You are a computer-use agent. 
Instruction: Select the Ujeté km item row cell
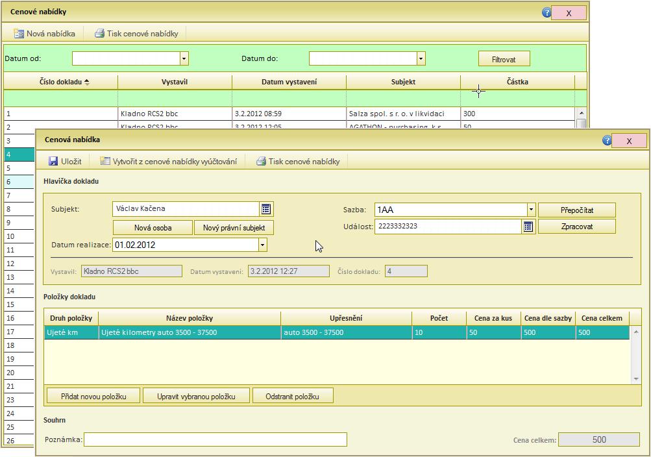tap(71, 332)
